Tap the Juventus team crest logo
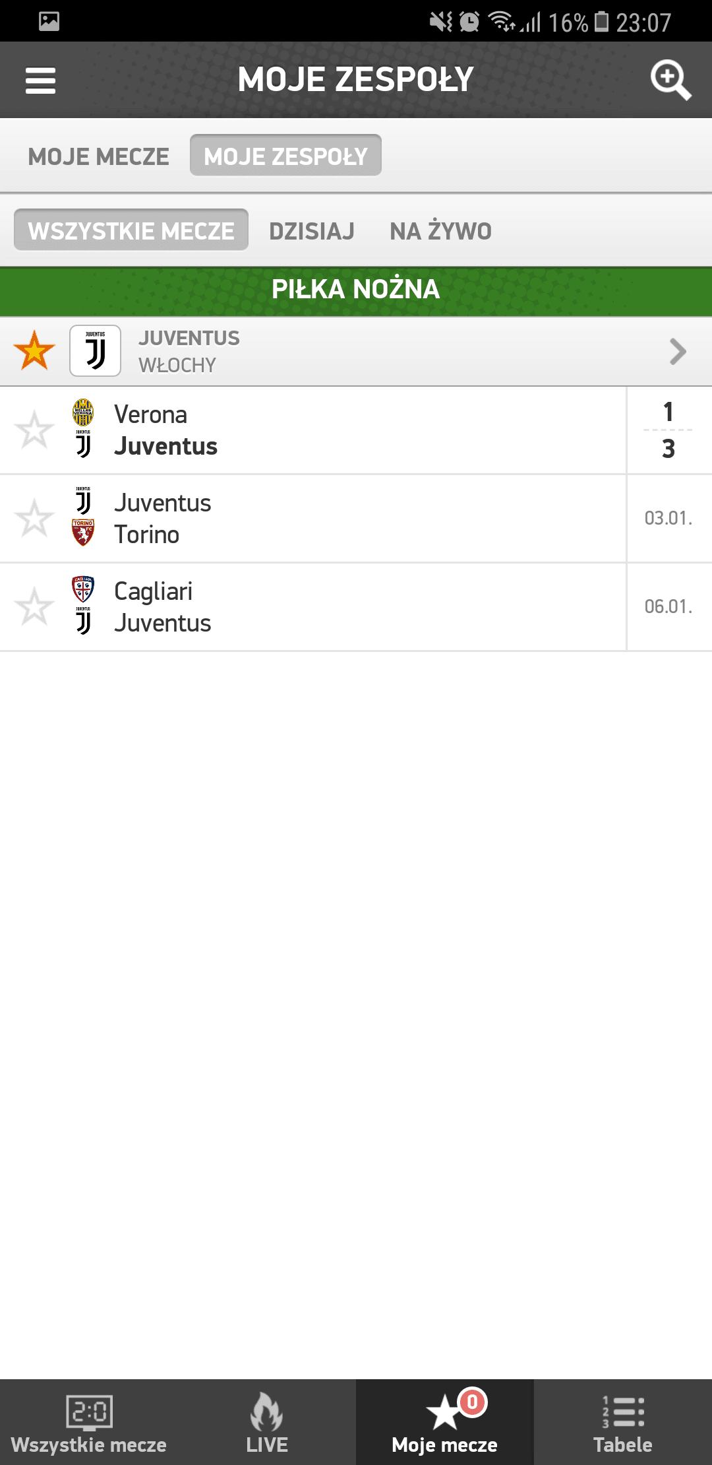 pyautogui.click(x=96, y=351)
